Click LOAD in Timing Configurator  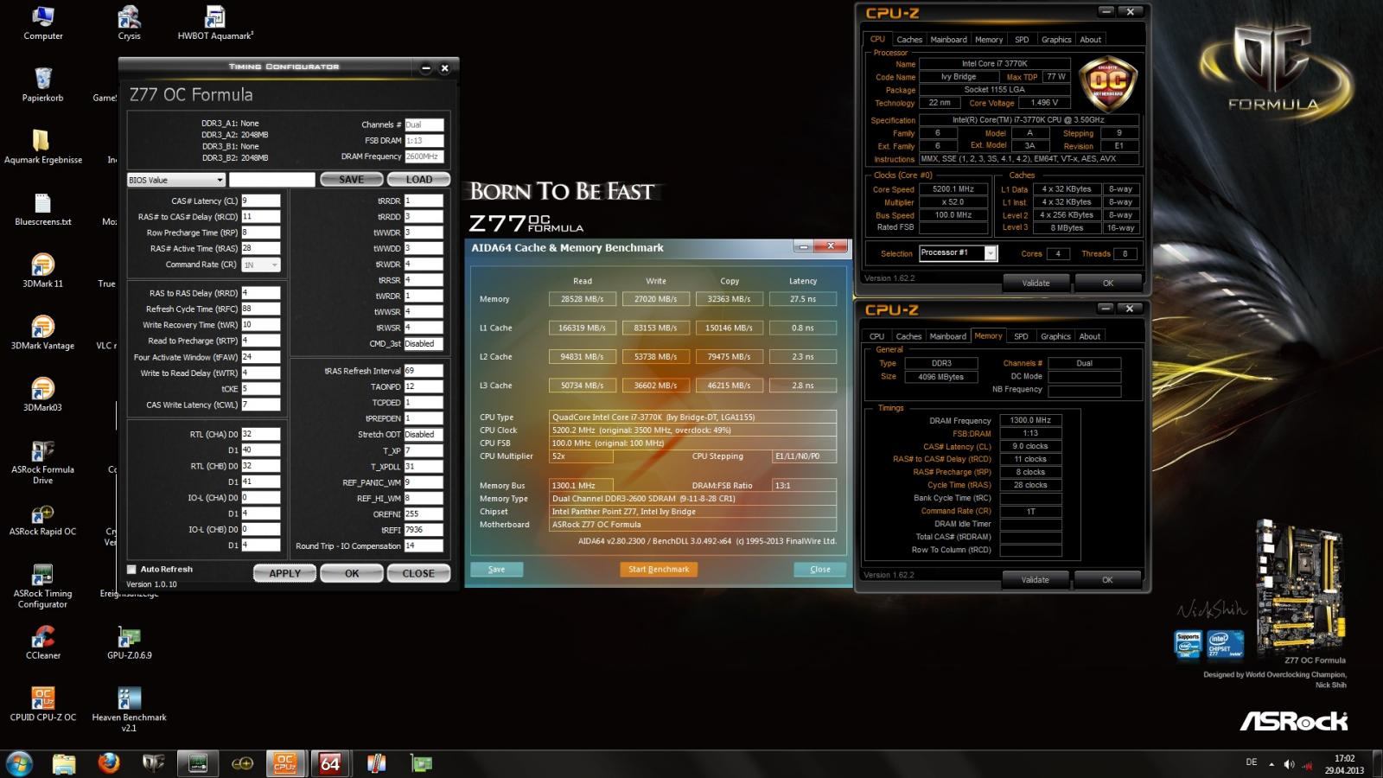point(419,180)
